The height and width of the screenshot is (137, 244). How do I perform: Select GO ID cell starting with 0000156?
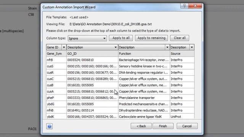[x=92, y=73]
